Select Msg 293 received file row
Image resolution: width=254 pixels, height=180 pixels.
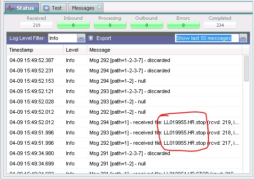[x=124, y=133]
